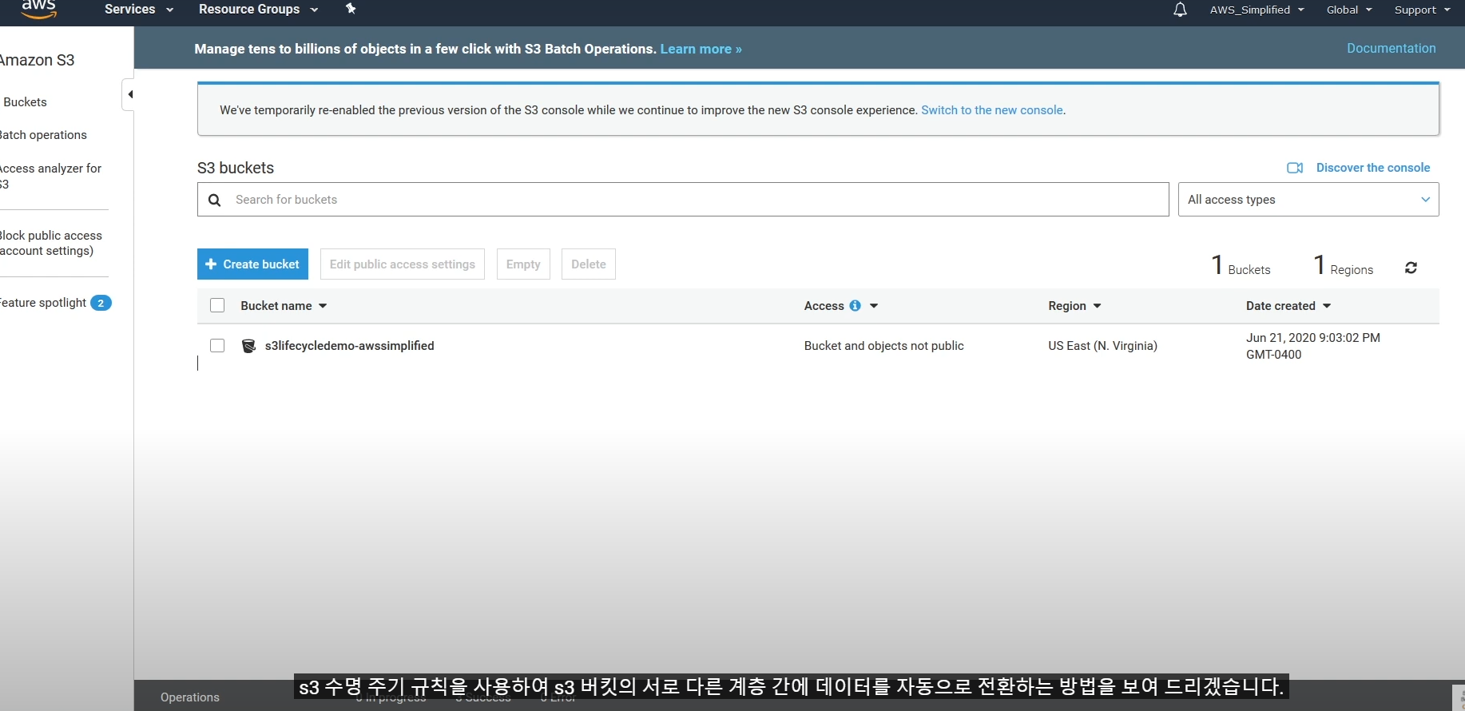The image size is (1465, 711).
Task: Click the Delete button
Action: coord(589,264)
